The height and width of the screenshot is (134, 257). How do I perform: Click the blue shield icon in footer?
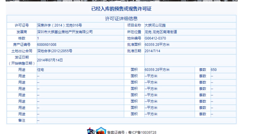[101, 131]
